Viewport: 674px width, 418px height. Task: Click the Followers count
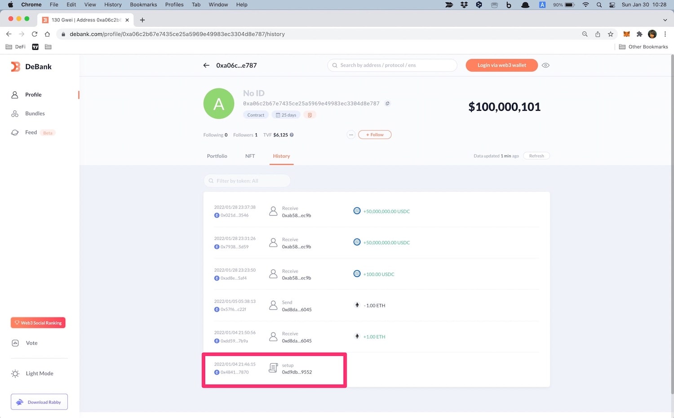pos(245,135)
